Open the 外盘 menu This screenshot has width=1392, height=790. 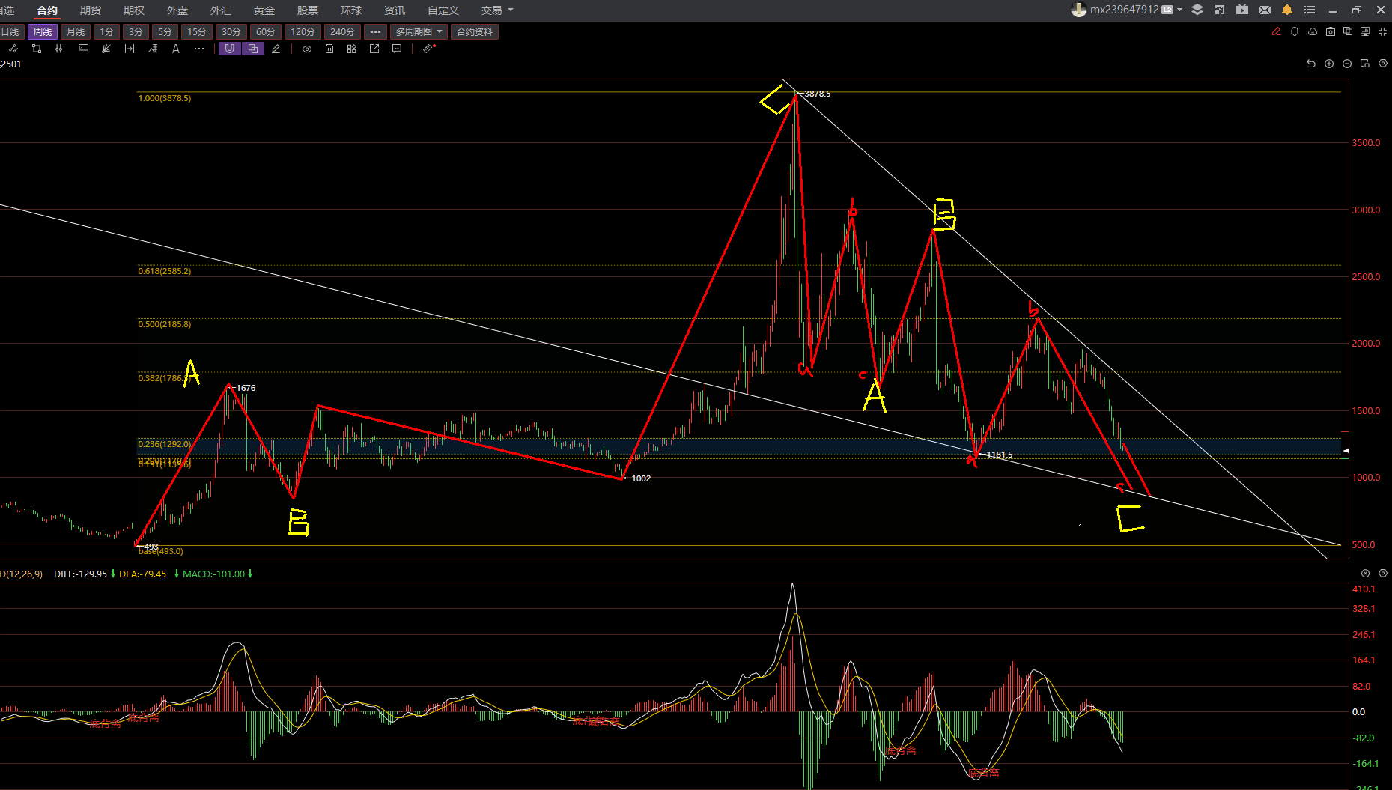click(x=177, y=10)
